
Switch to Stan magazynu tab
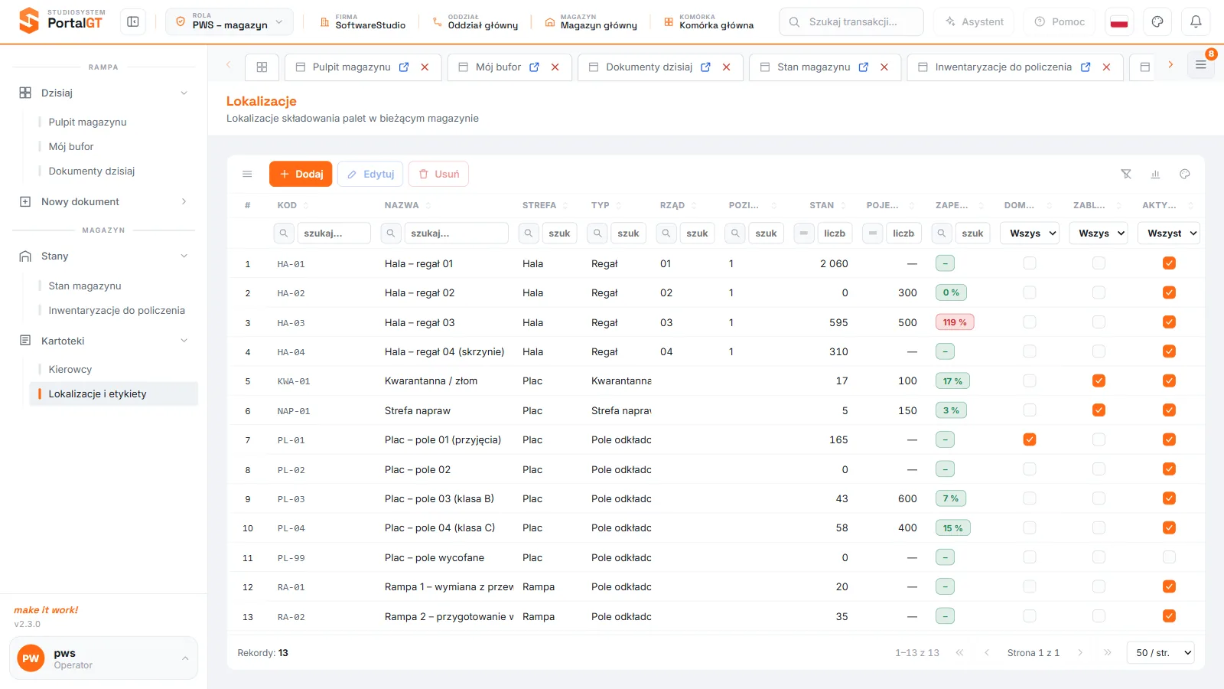(813, 67)
